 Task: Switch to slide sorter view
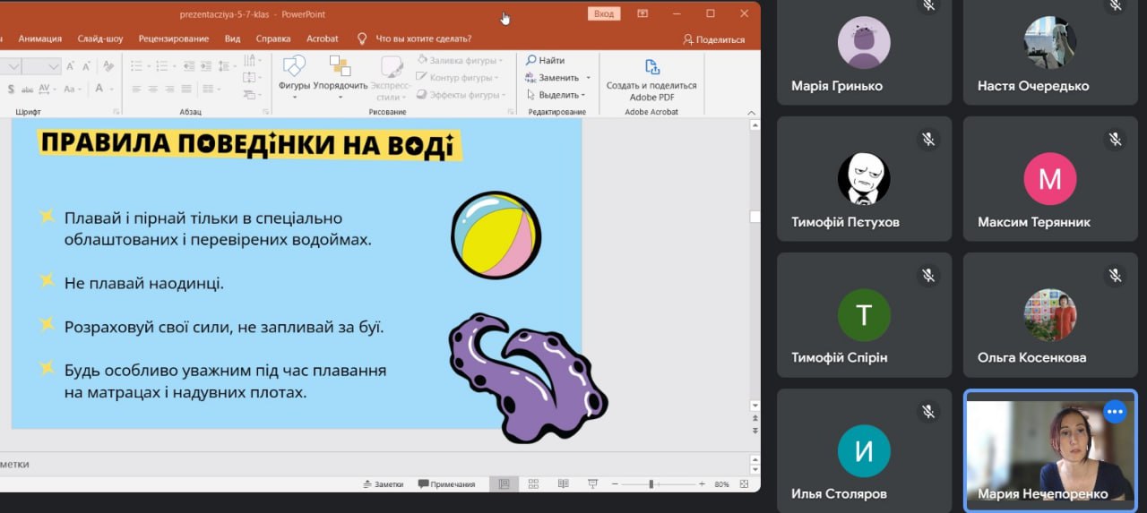click(533, 484)
